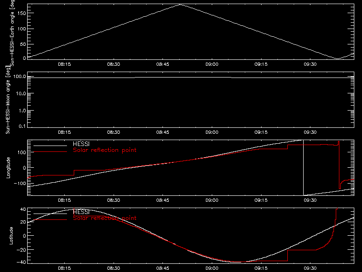This screenshot has width=362, height=272.
Task: Click 08:15 time label under Latitude plot
Action: 64,268
